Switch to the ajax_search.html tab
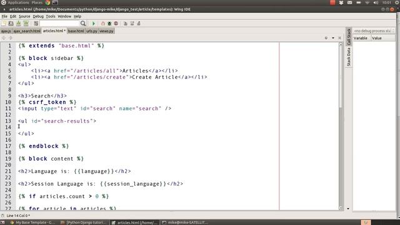The width and height of the screenshot is (400, 225). point(27,31)
